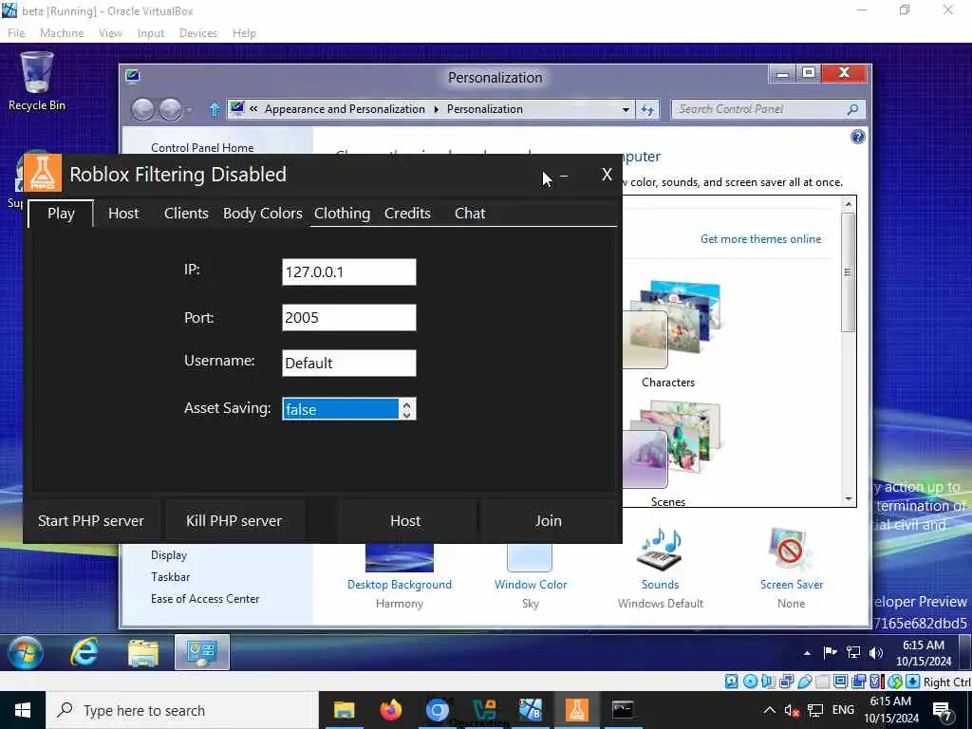Screen dimensions: 972x729
Task: Click the Username input field
Action: click(349, 364)
